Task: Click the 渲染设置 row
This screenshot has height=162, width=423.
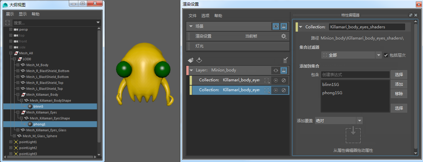Action: coord(238,36)
